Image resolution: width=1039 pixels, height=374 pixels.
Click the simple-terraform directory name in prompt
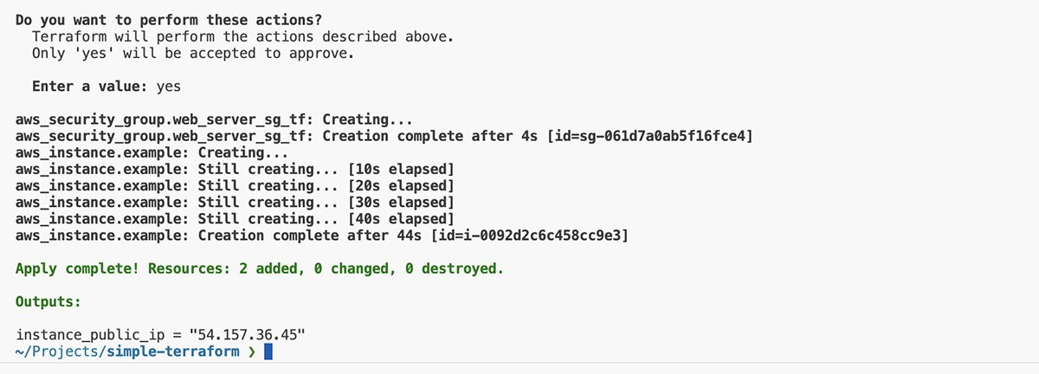point(173,352)
